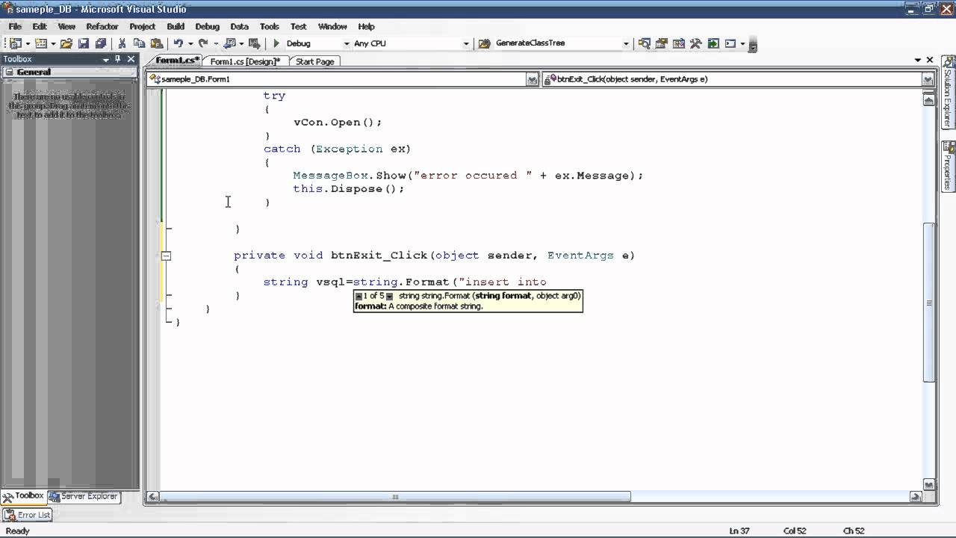956x538 pixels.
Task: Open the View menu
Action: coord(66,26)
